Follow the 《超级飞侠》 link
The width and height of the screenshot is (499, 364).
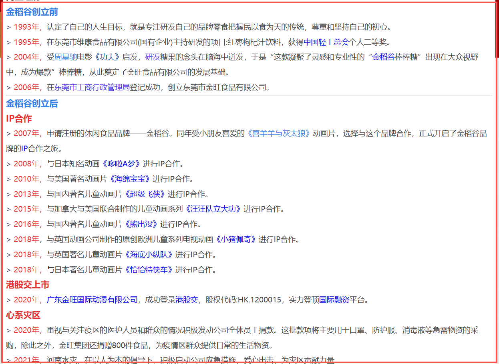(145, 194)
